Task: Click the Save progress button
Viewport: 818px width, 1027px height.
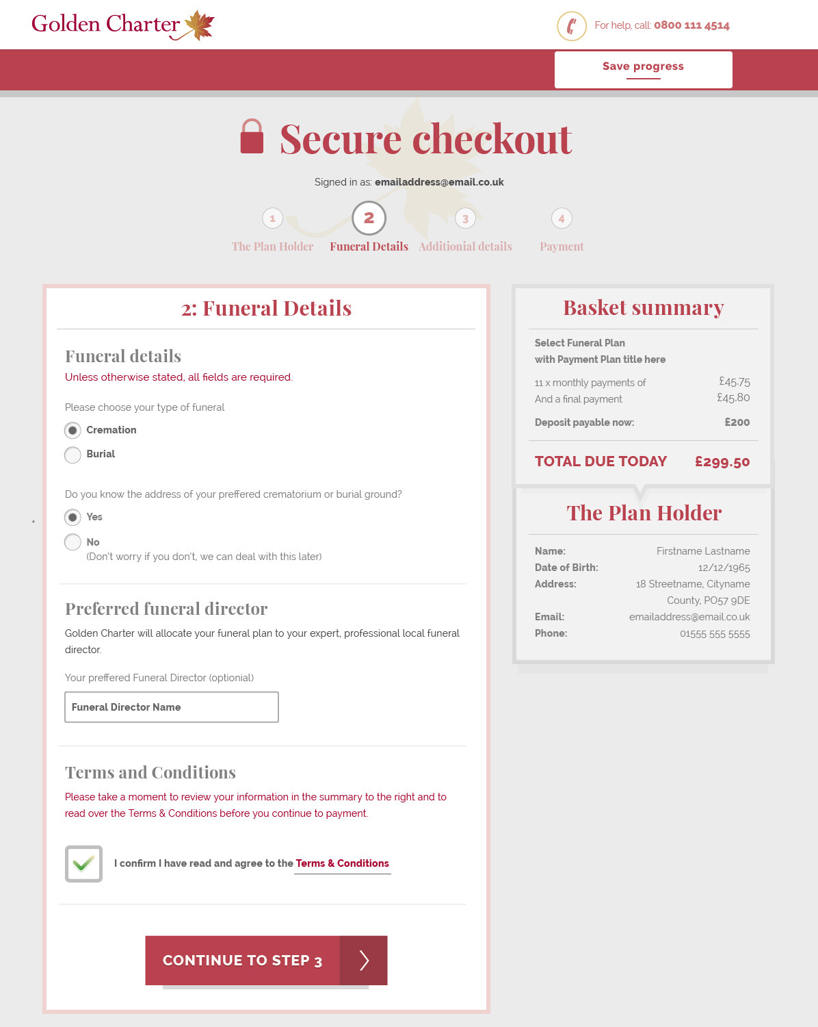Action: [642, 68]
